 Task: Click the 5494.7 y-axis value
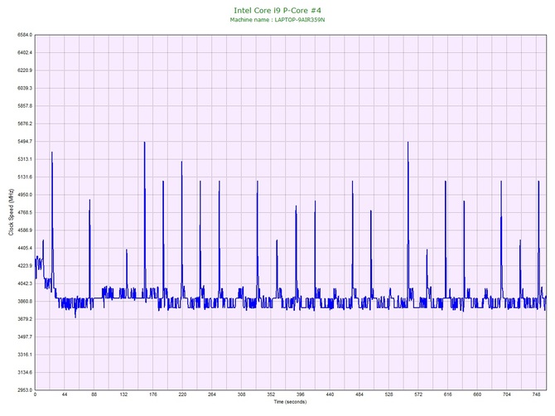[x=25, y=142]
